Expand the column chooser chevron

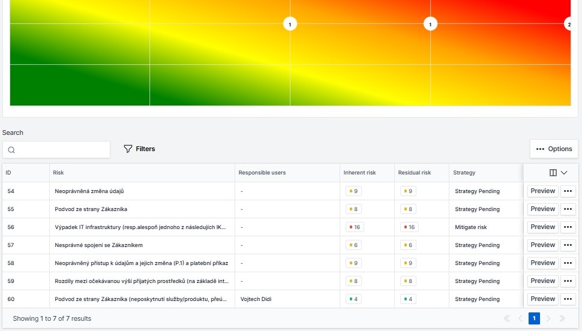(x=564, y=173)
